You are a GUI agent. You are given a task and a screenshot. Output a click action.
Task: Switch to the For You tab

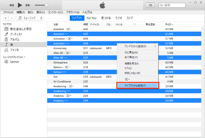click(91, 18)
